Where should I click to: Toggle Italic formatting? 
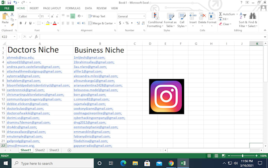point(26,23)
